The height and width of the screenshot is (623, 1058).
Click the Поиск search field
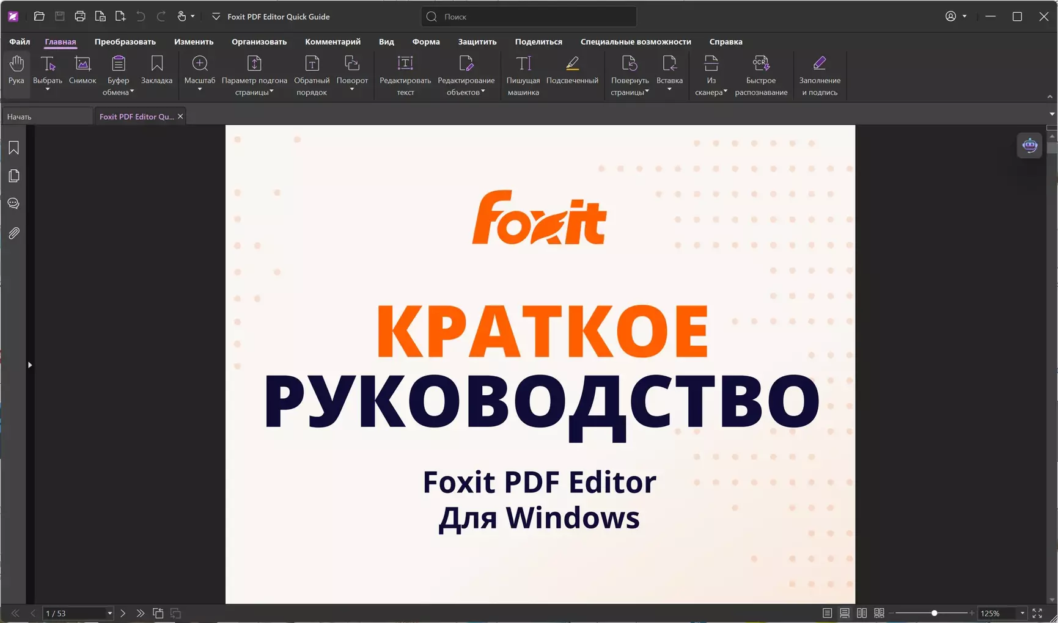[x=529, y=16]
